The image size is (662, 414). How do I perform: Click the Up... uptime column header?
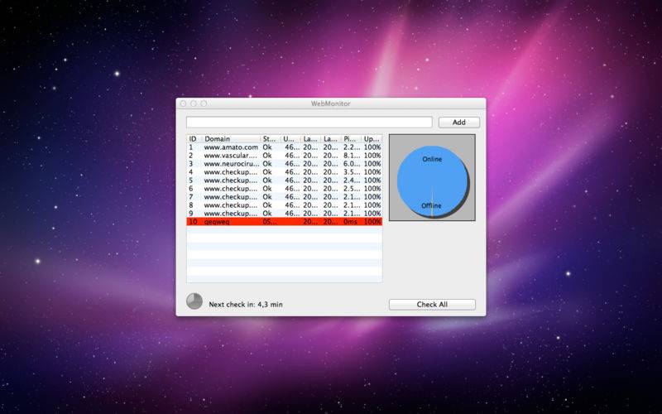[x=372, y=138]
